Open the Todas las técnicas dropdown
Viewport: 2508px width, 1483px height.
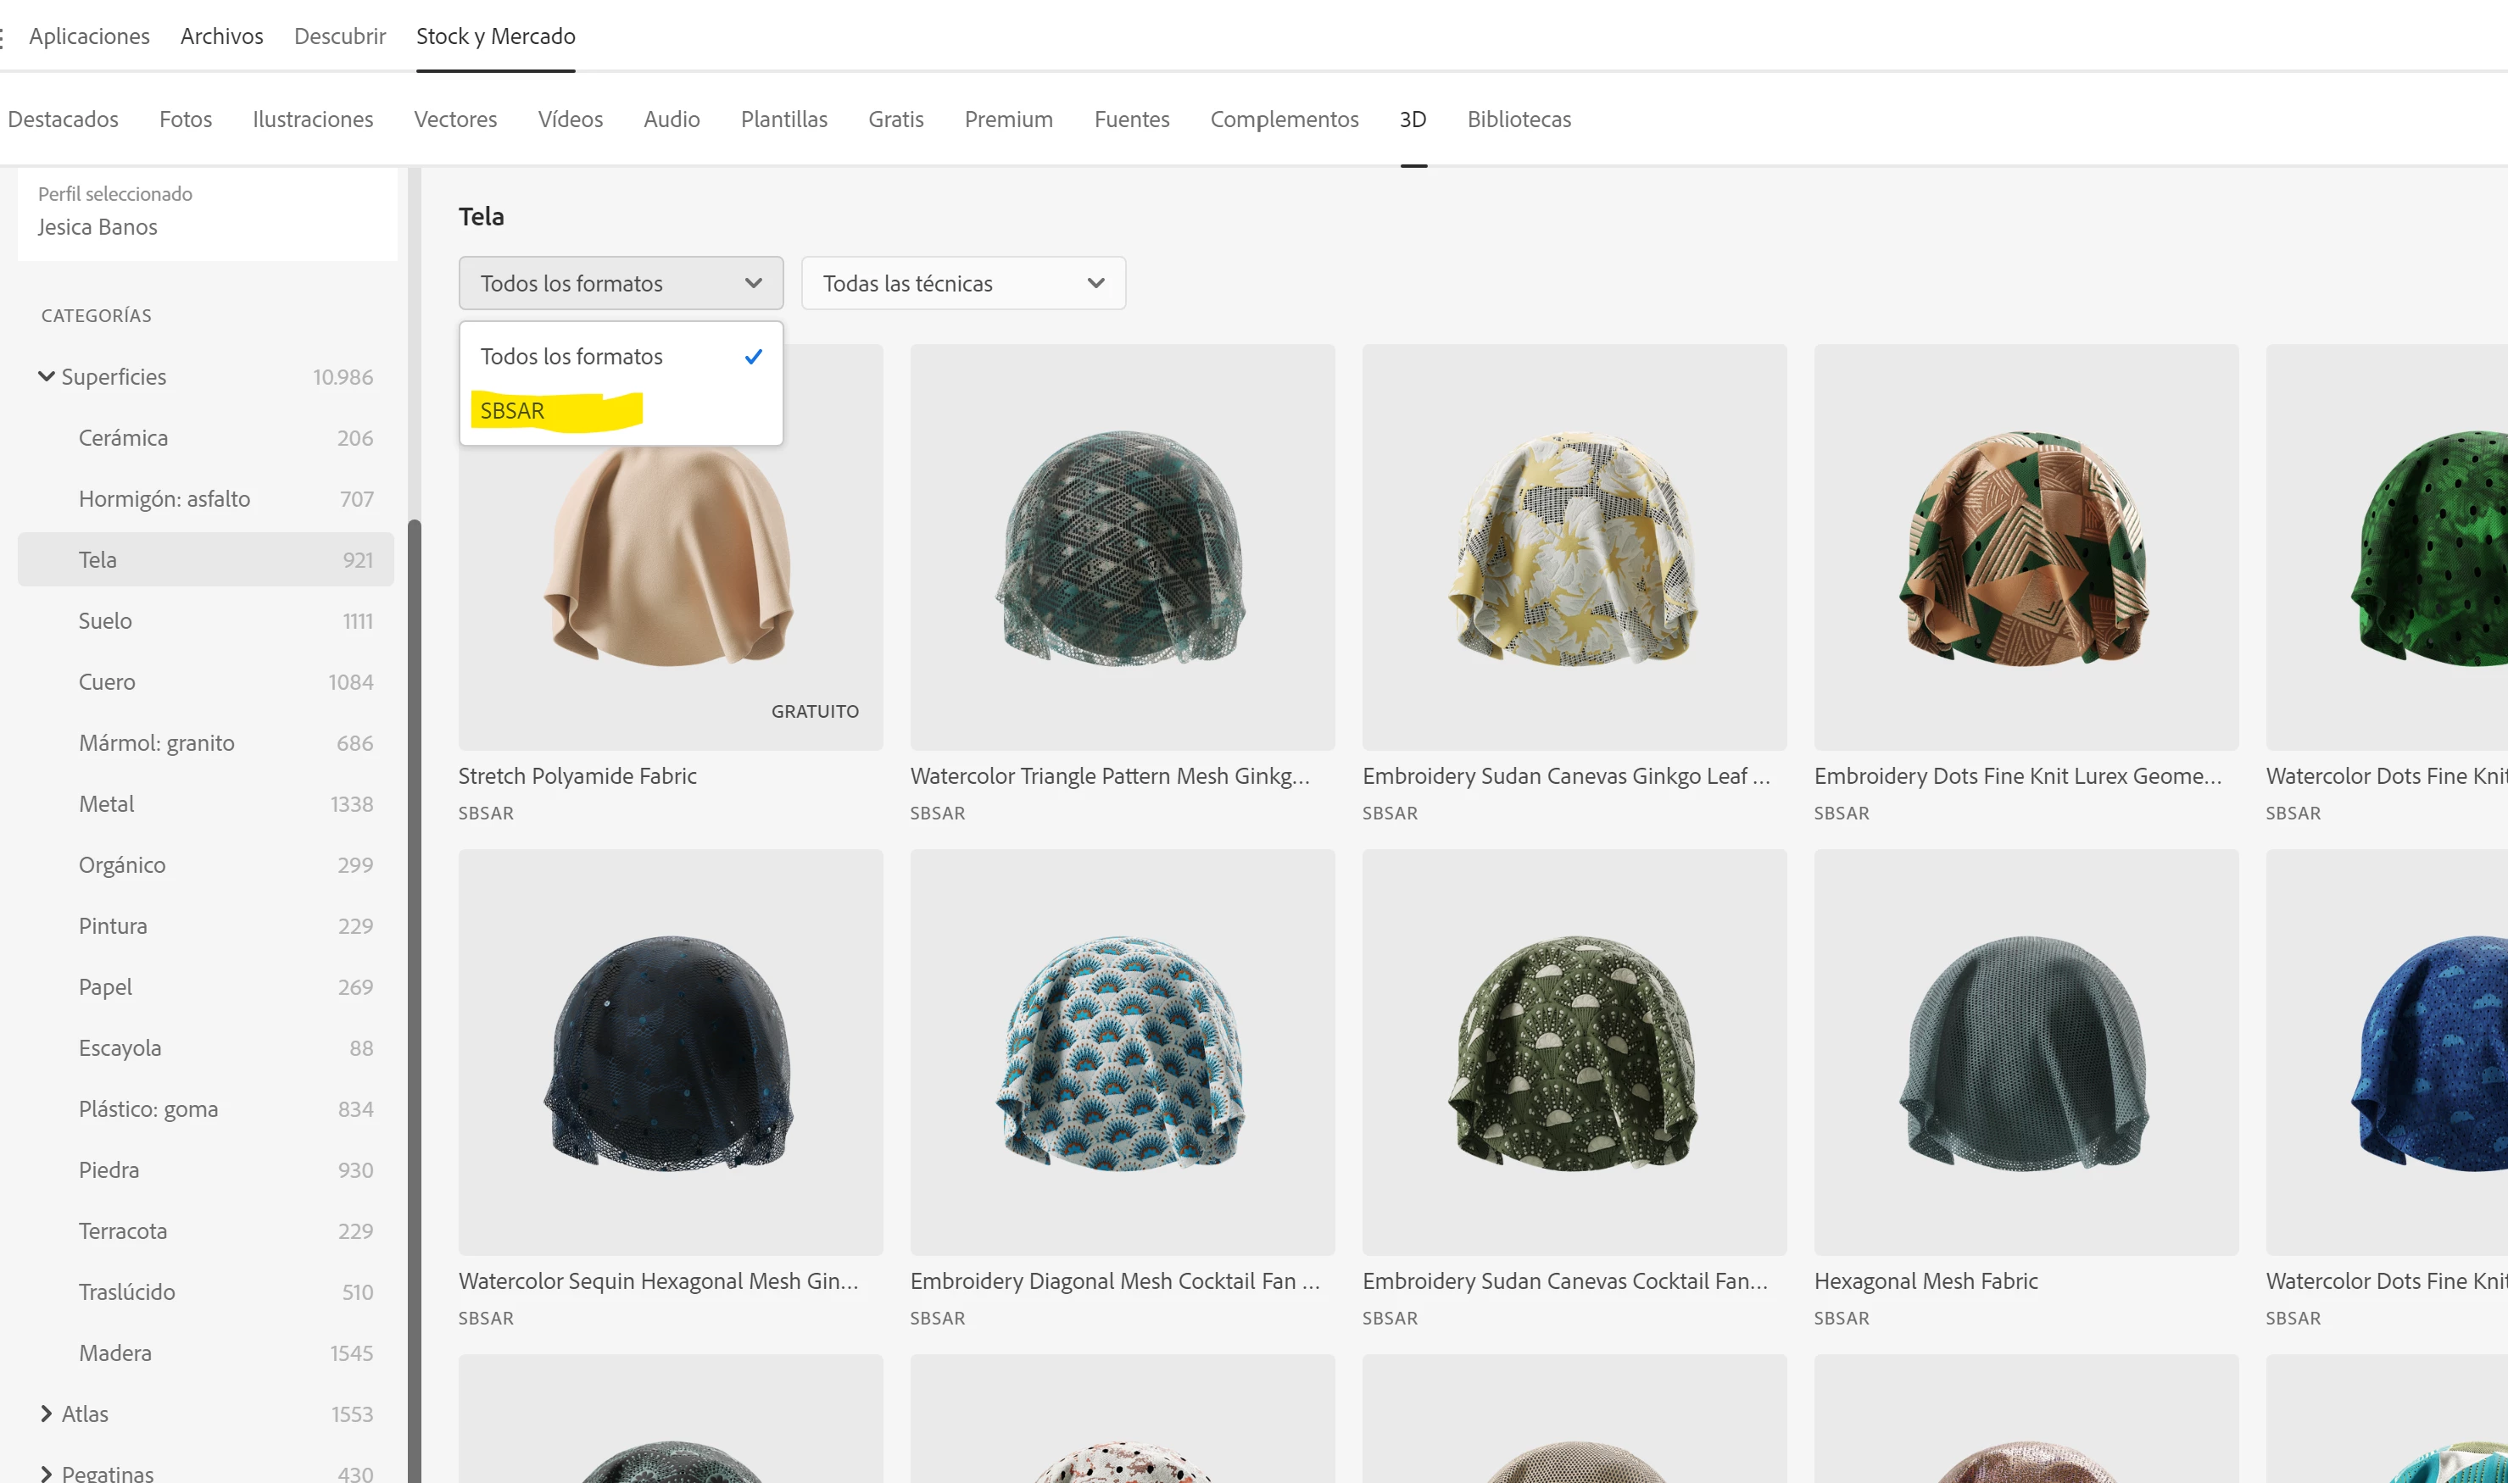(x=962, y=284)
